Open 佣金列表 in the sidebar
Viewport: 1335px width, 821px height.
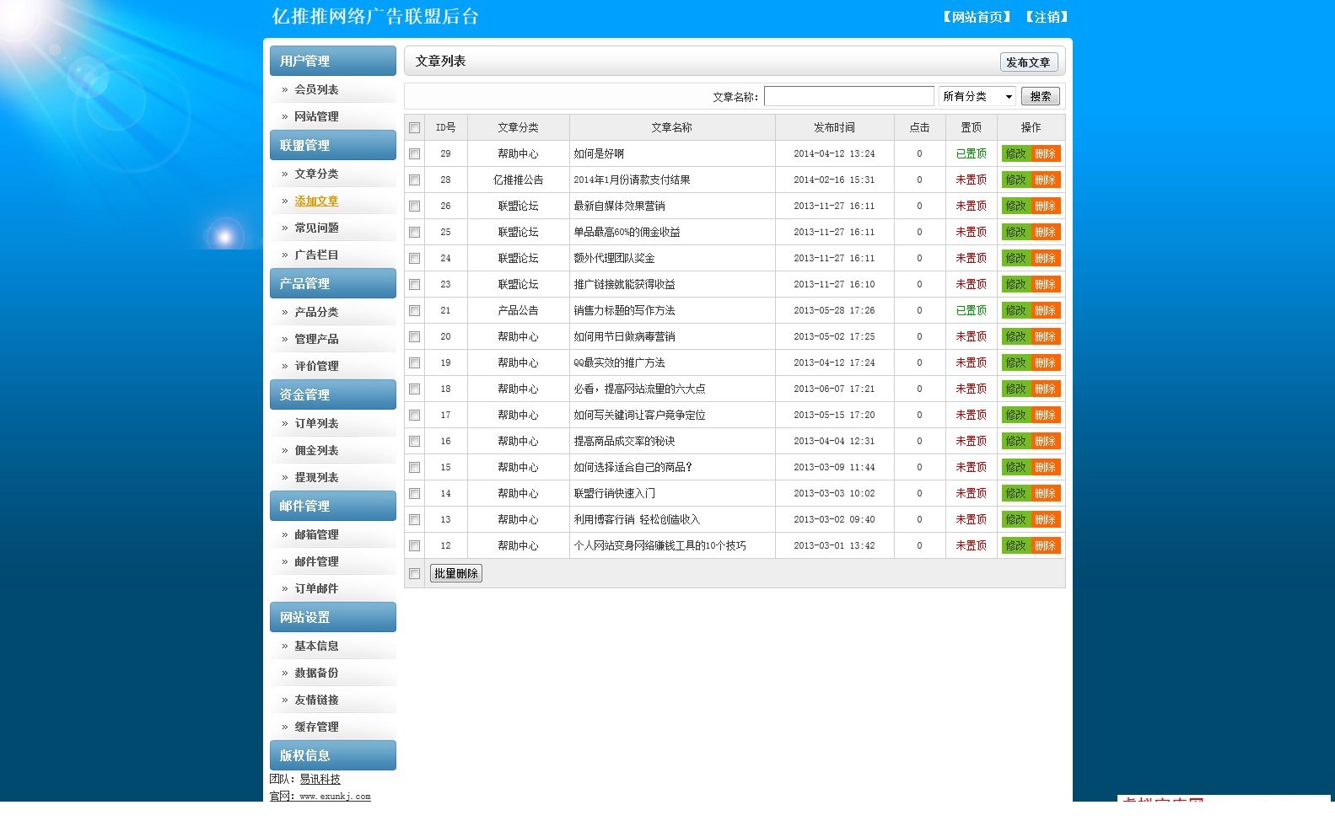[x=316, y=450]
